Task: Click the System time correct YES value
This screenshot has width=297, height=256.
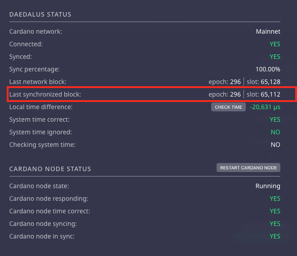Action: [x=275, y=119]
